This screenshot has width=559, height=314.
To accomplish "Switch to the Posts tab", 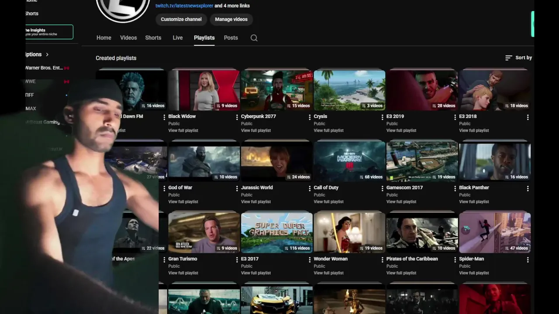I will (231, 38).
